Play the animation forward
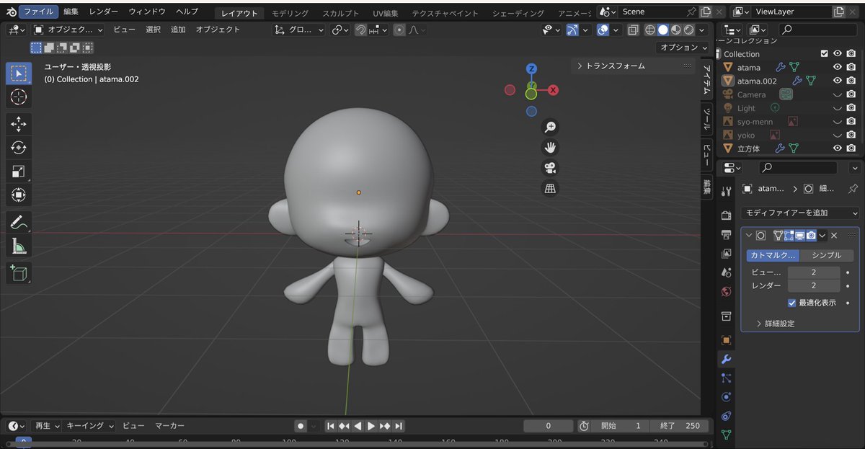Screen dimensions: 865x449 click(x=371, y=426)
